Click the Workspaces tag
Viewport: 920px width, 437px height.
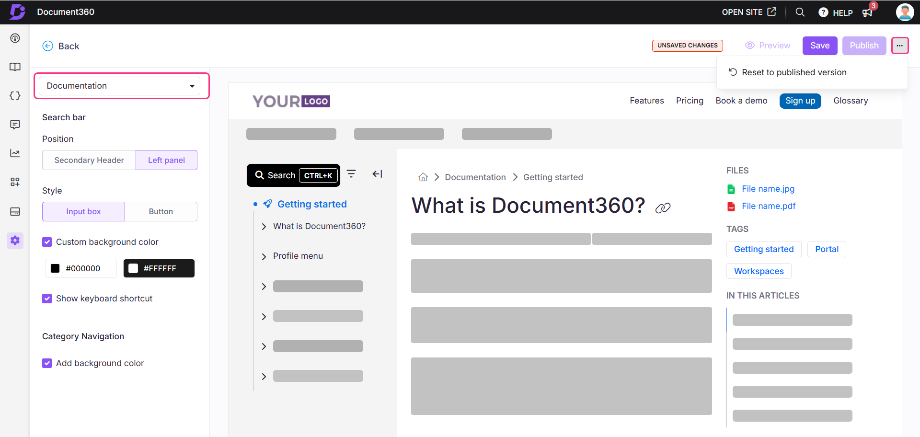(759, 271)
